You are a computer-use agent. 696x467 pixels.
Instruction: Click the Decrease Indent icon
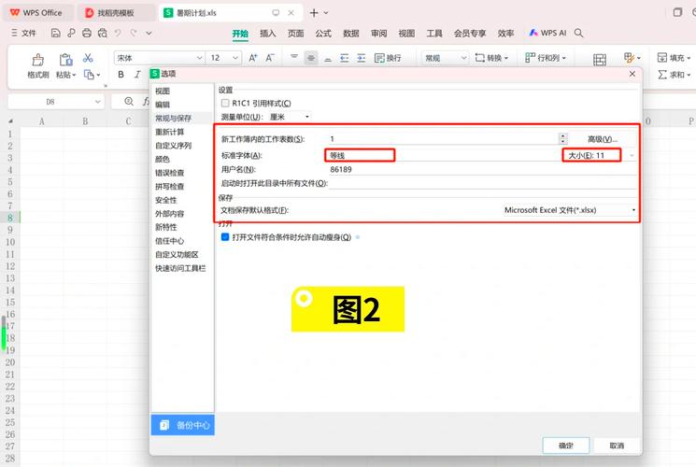pos(345,58)
